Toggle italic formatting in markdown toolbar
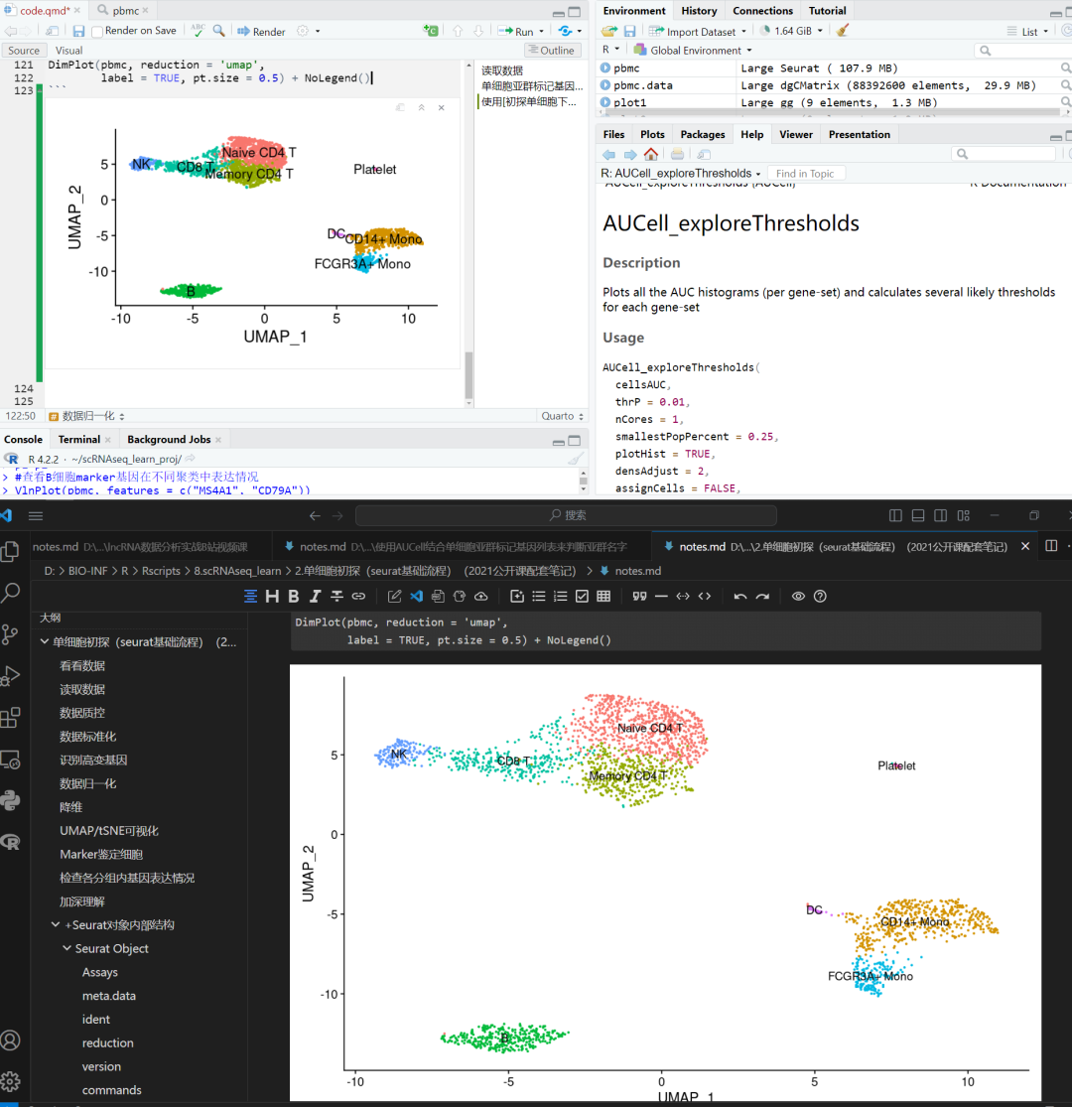 tap(316, 597)
